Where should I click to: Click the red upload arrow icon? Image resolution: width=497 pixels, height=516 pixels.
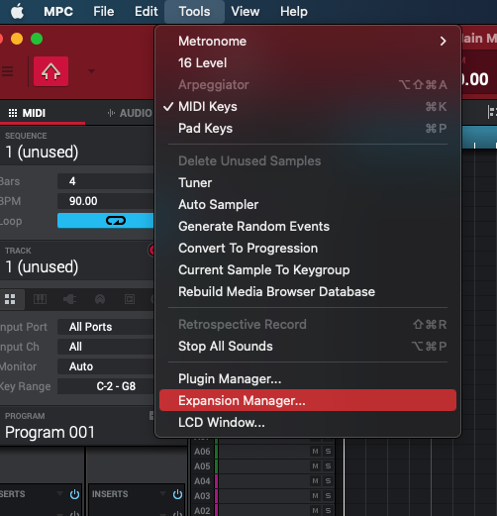click(50, 71)
